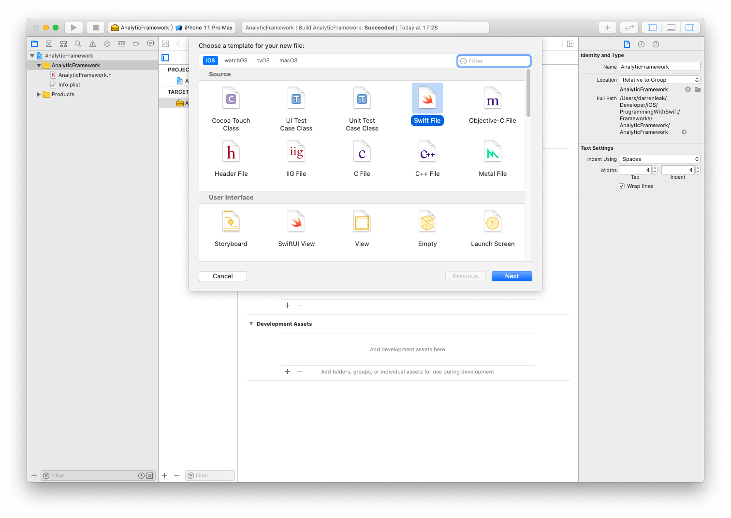Switch to the tvOS template tab
Viewport: 731px width, 518px height.
click(x=263, y=60)
